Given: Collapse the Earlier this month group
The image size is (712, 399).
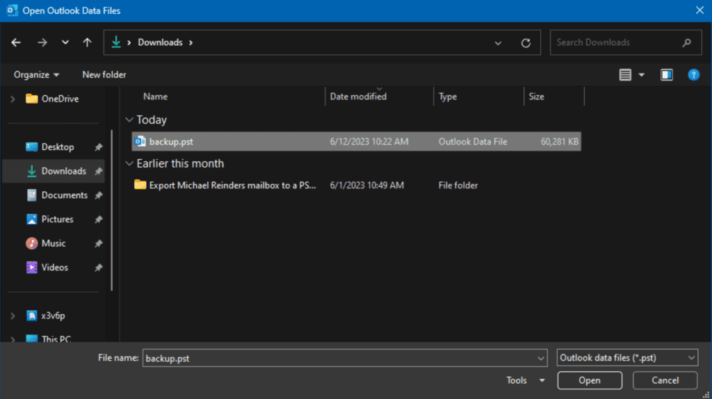Looking at the screenshot, I should (x=129, y=163).
